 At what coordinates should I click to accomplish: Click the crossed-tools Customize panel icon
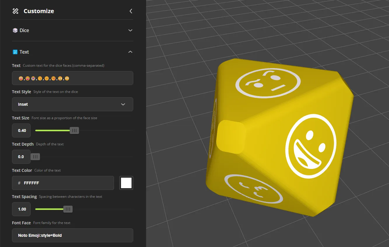pyautogui.click(x=15, y=11)
